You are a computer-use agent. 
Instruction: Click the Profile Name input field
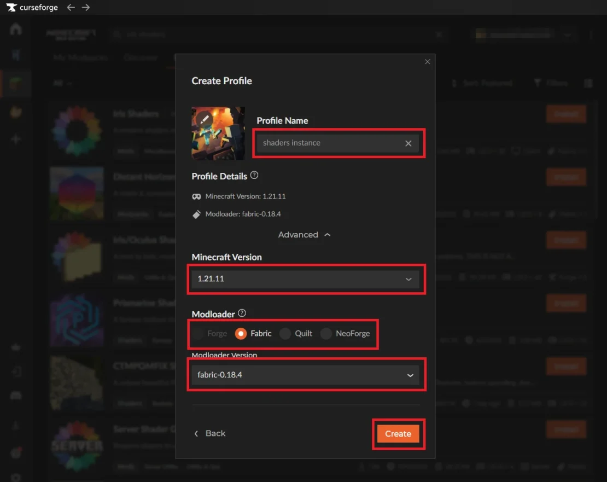click(x=338, y=143)
